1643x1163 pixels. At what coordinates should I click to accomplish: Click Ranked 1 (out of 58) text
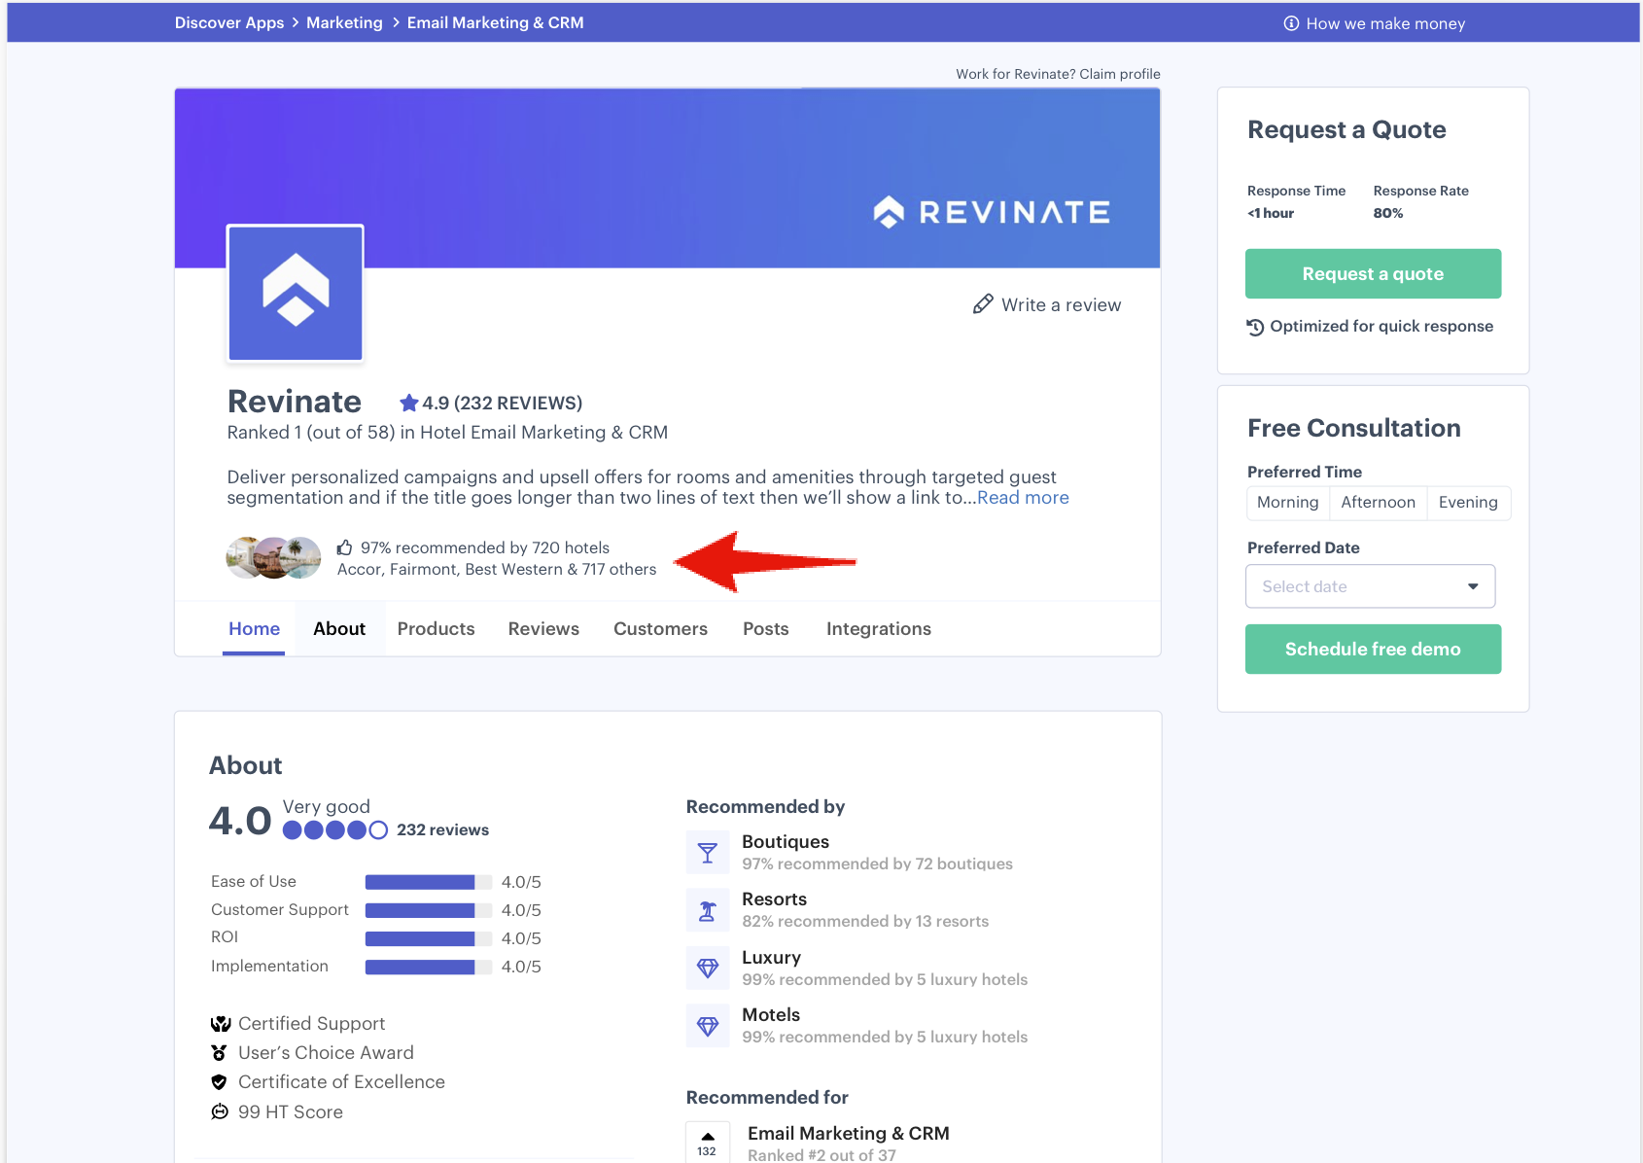tap(310, 433)
